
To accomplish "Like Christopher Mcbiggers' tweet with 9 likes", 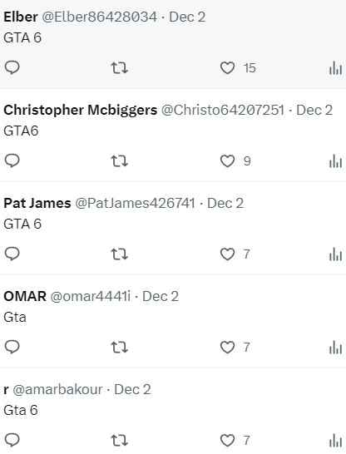I will (227, 161).
